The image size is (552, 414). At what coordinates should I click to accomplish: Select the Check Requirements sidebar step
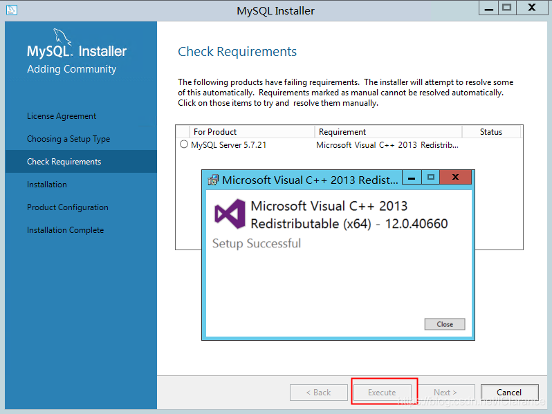tap(81, 162)
